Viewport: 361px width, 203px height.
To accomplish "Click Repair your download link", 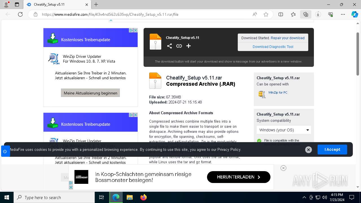I will 288,38.
